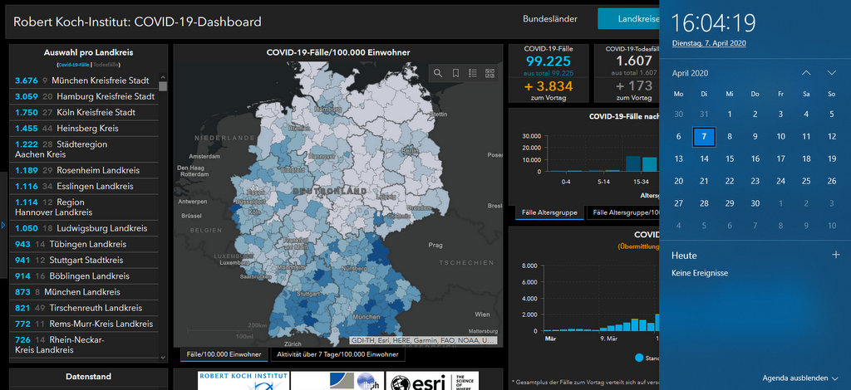Go to next month in calendar
851x390 pixels.
click(x=831, y=73)
